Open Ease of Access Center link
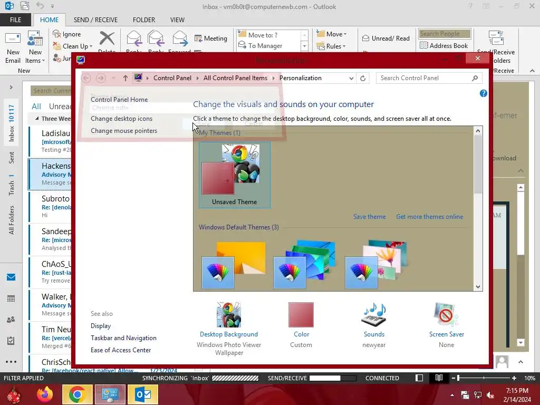This screenshot has width=540, height=405. point(121,350)
